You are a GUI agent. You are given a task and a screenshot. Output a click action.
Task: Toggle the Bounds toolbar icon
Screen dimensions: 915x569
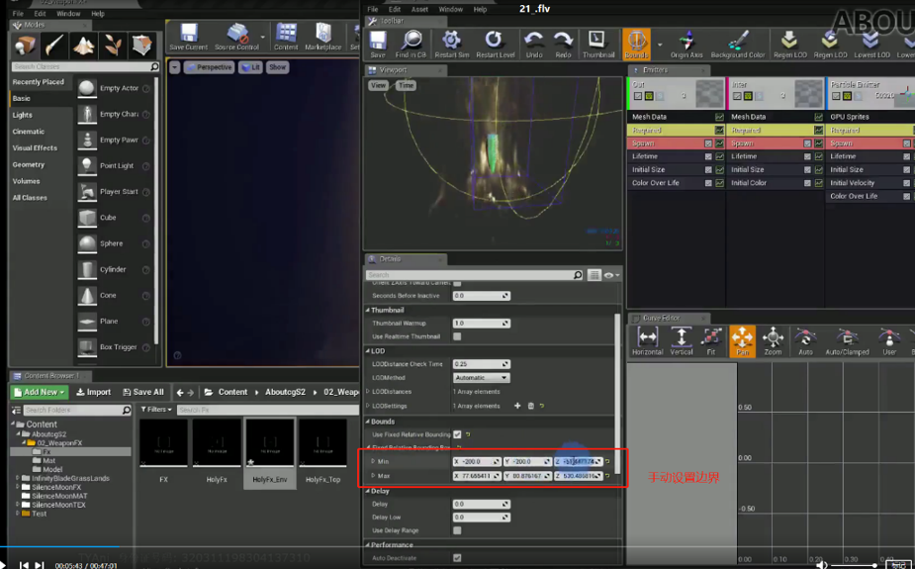click(x=636, y=42)
